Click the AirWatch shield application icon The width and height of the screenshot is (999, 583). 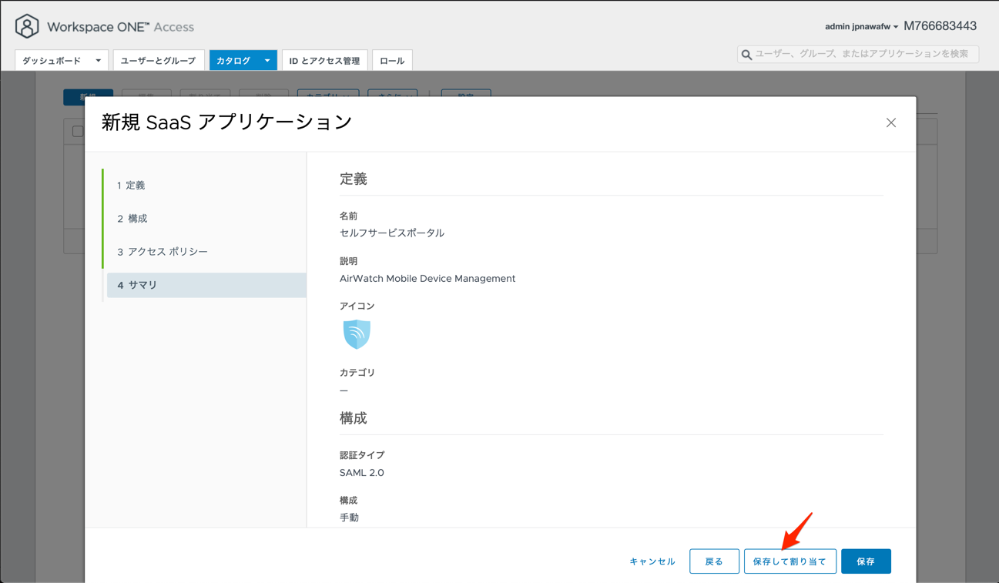(357, 334)
